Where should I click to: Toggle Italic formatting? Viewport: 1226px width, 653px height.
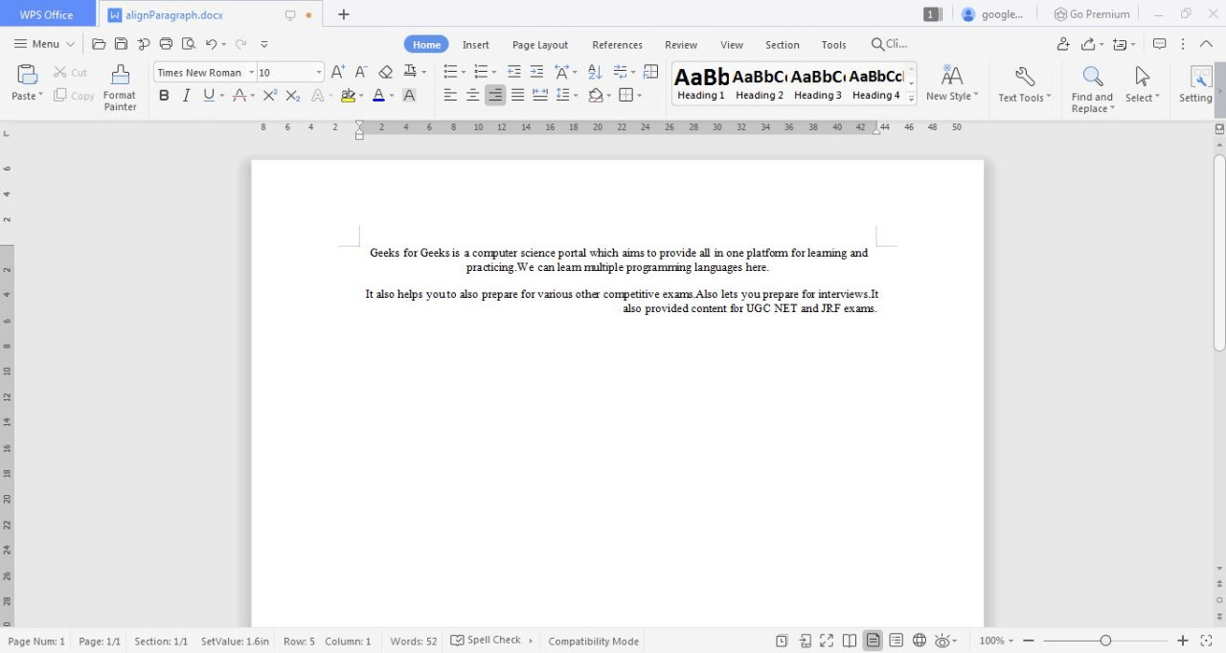point(186,95)
